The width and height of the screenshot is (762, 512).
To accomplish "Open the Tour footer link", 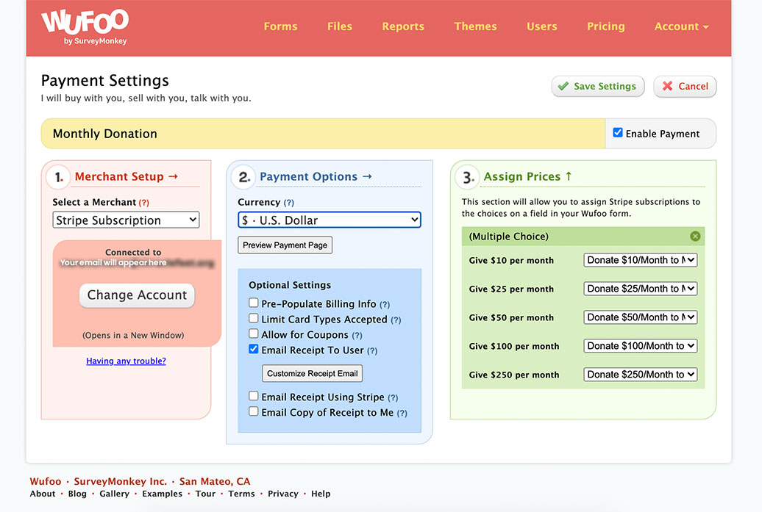I will [x=205, y=494].
